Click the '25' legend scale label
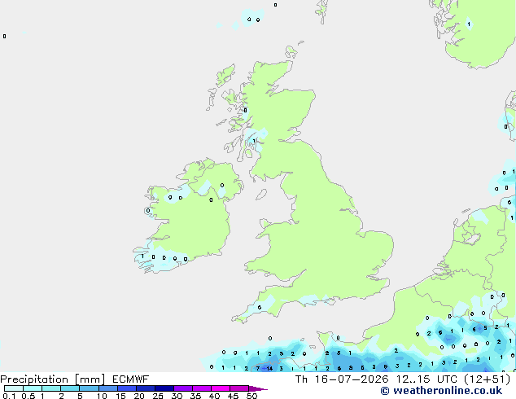Image resolution: width=516 pixels, height=399 pixels. pyautogui.click(x=158, y=396)
